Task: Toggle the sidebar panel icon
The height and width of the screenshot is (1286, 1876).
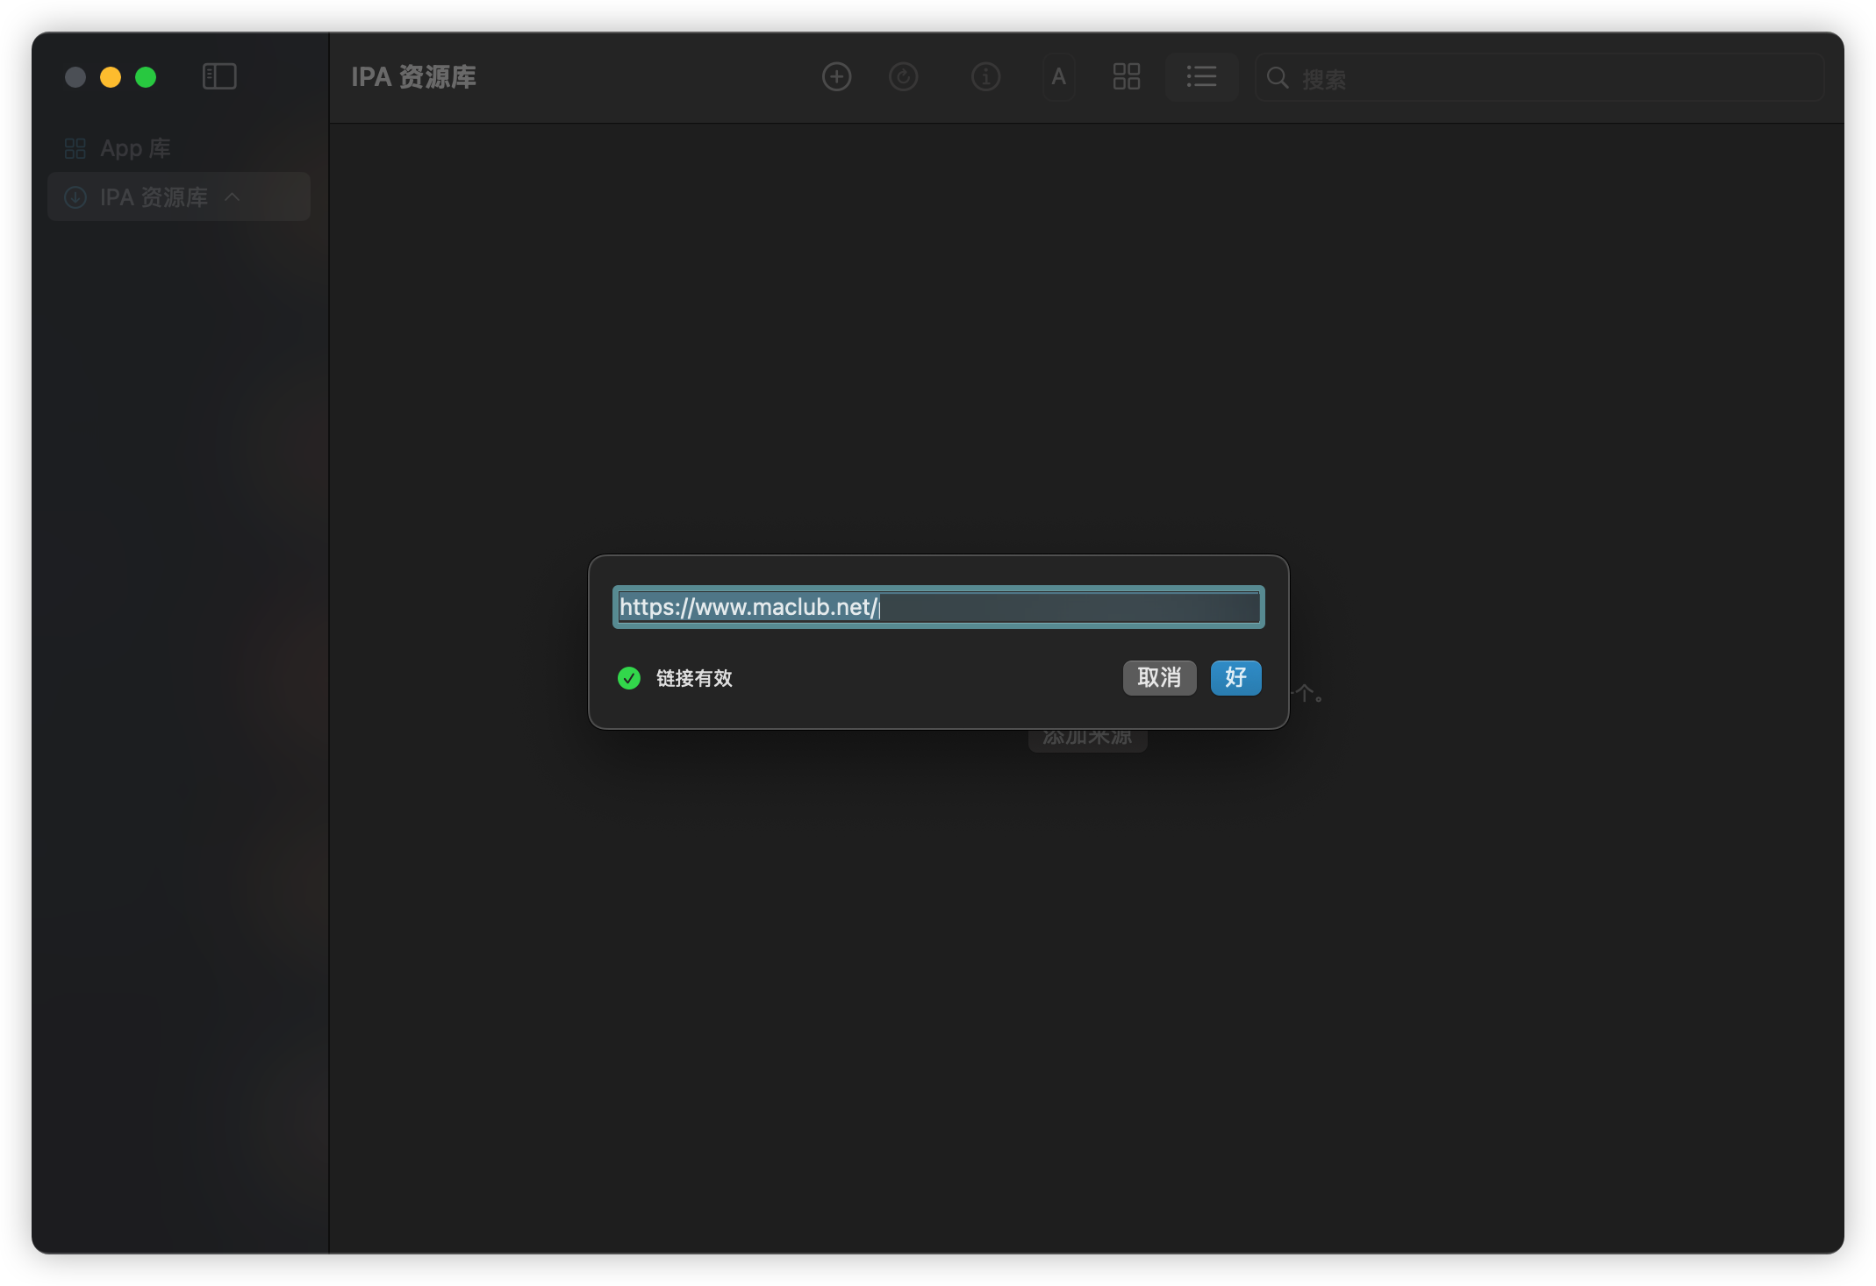Action: [219, 77]
